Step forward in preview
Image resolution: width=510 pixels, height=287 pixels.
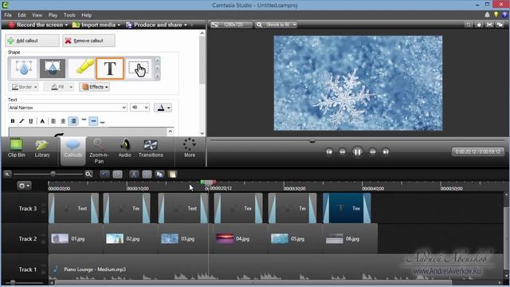pos(372,151)
